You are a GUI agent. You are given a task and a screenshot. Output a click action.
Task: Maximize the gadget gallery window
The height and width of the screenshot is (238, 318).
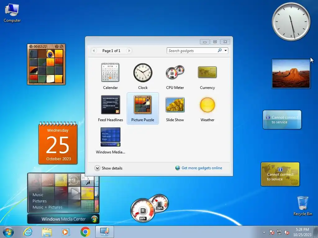pos(215,42)
